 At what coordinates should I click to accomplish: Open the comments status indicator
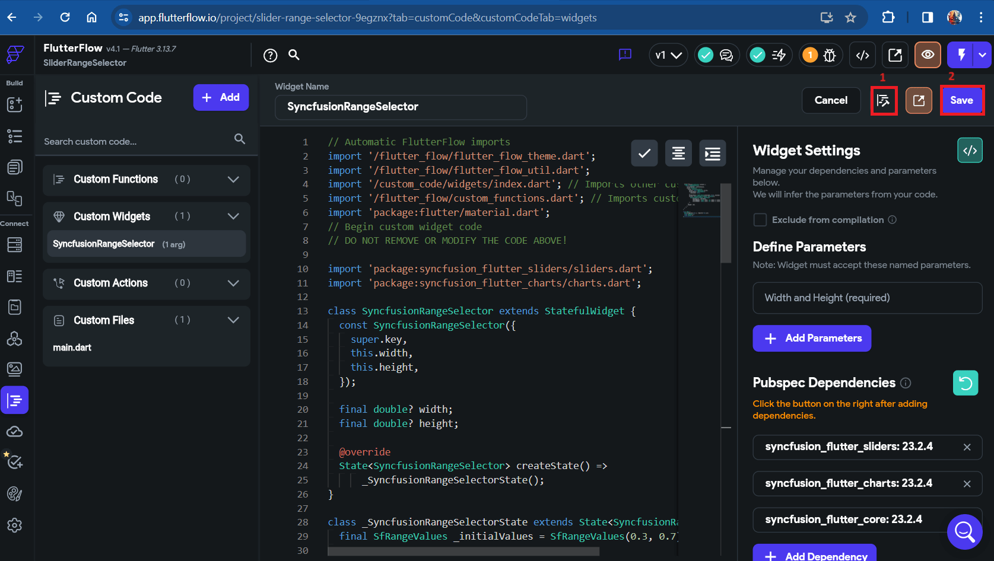[717, 55]
